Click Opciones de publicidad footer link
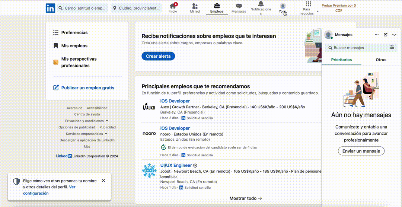 tap(77, 127)
